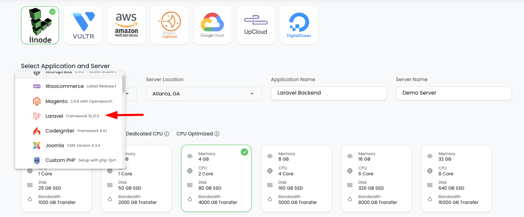Click bandwidth icon on 16000 GB plan
Screen dimensions: 524x217
[x=430, y=199]
